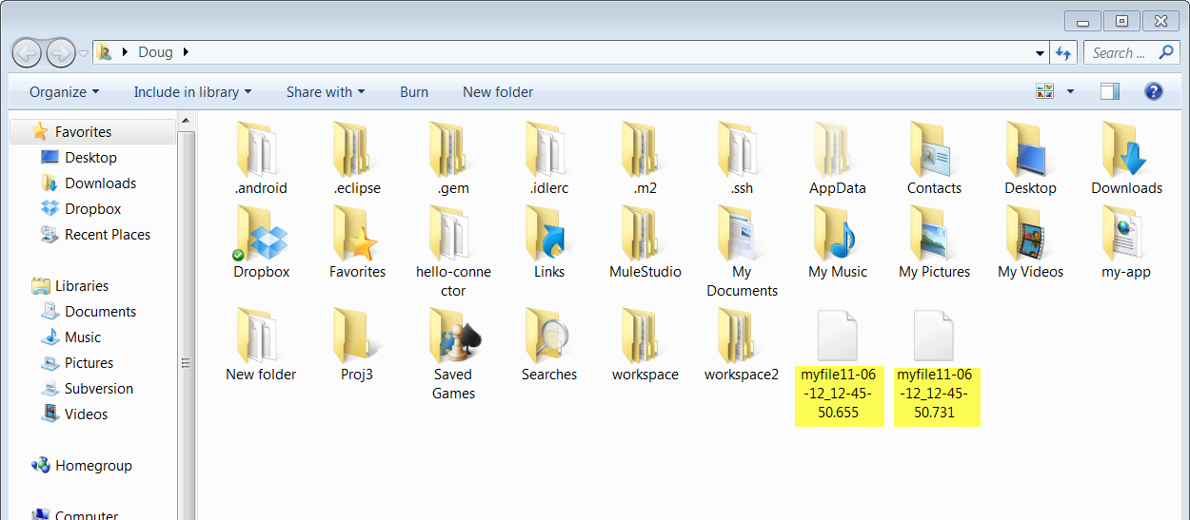Open the Pictures library
The height and width of the screenshot is (520, 1190).
click(x=89, y=363)
